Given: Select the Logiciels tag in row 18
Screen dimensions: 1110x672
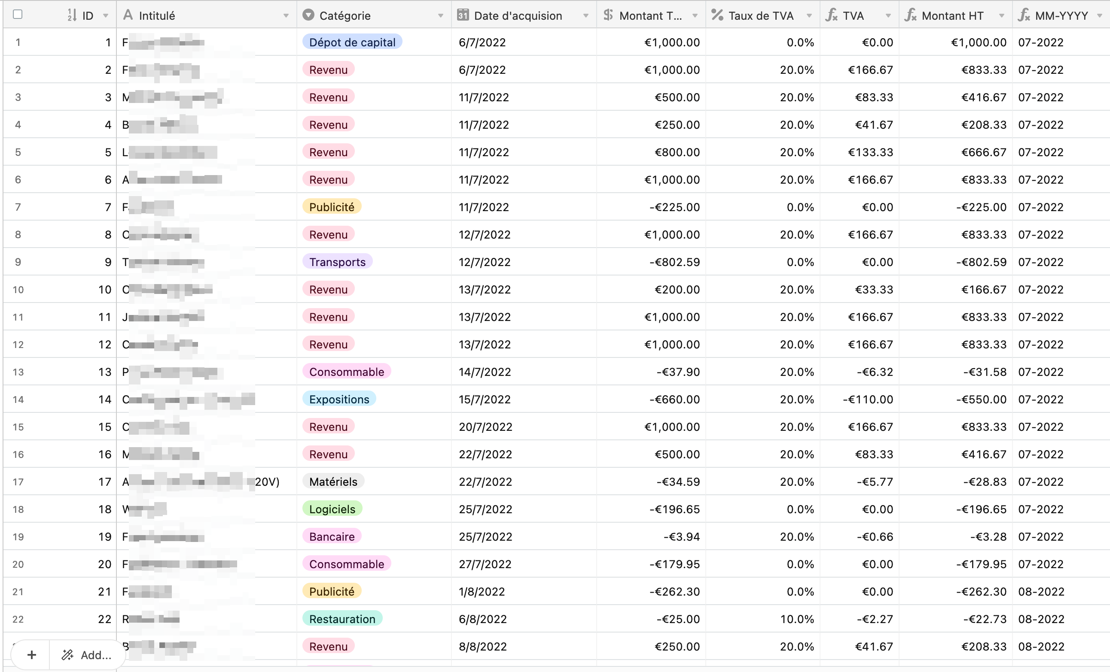Looking at the screenshot, I should click(x=332, y=509).
